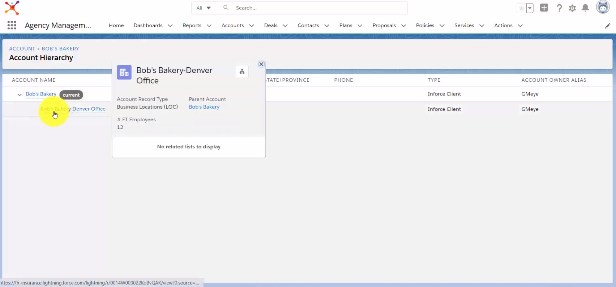Click the BOB'S BAKERY breadcrumb link
The height and width of the screenshot is (287, 616).
60,48
